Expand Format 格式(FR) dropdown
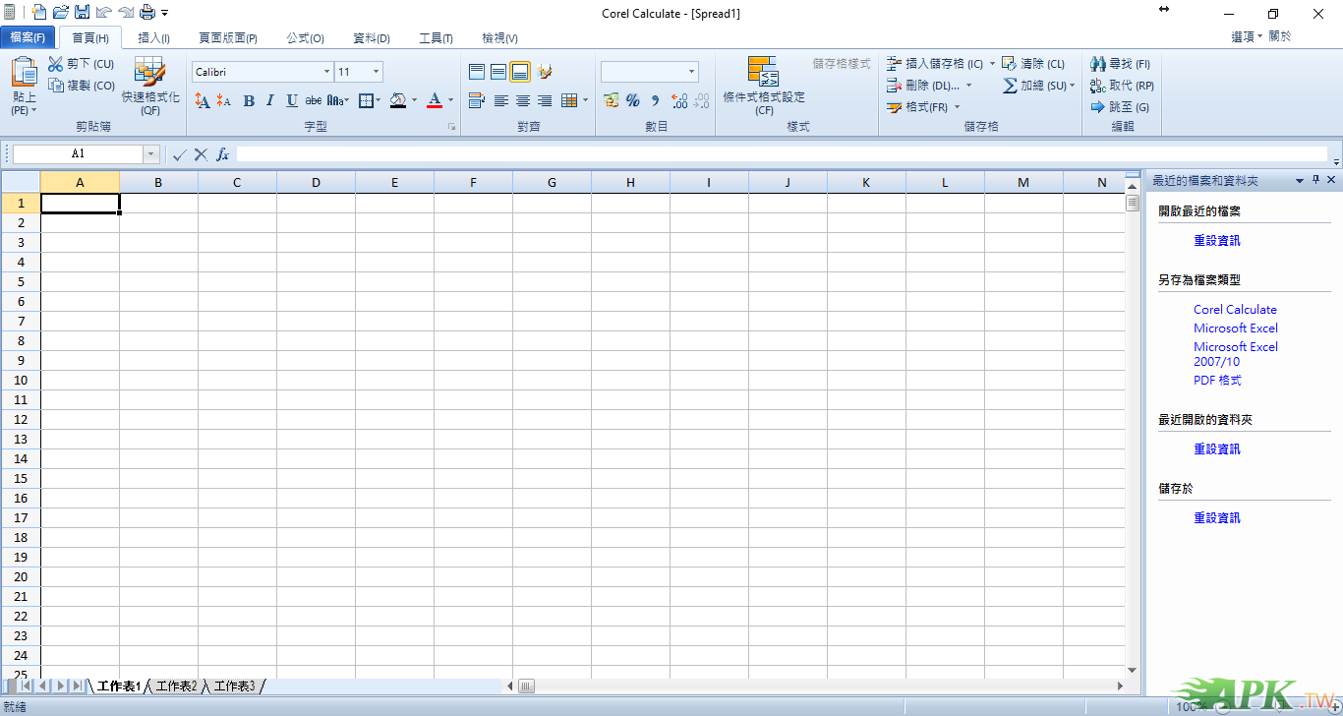The width and height of the screenshot is (1343, 716). click(x=957, y=107)
